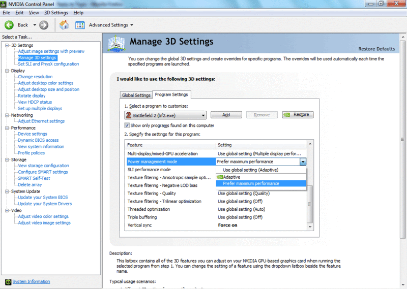Click the Manage 3D Settings header icon

click(x=117, y=44)
